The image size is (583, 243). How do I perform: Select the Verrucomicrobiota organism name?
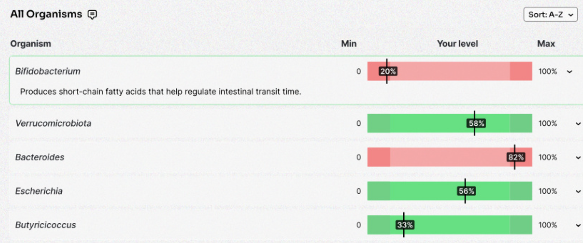[x=53, y=124]
